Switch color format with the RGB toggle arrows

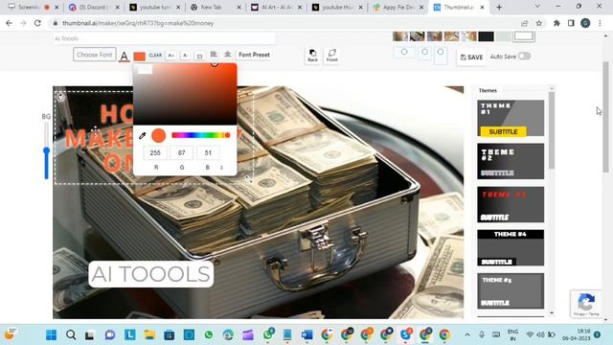click(221, 168)
